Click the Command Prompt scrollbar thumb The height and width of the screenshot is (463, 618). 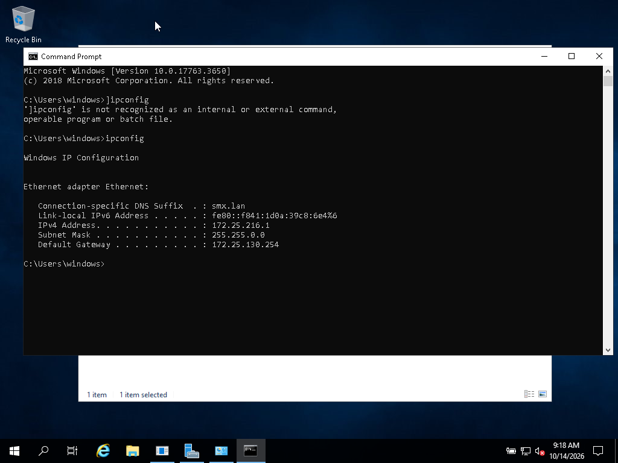point(608,81)
